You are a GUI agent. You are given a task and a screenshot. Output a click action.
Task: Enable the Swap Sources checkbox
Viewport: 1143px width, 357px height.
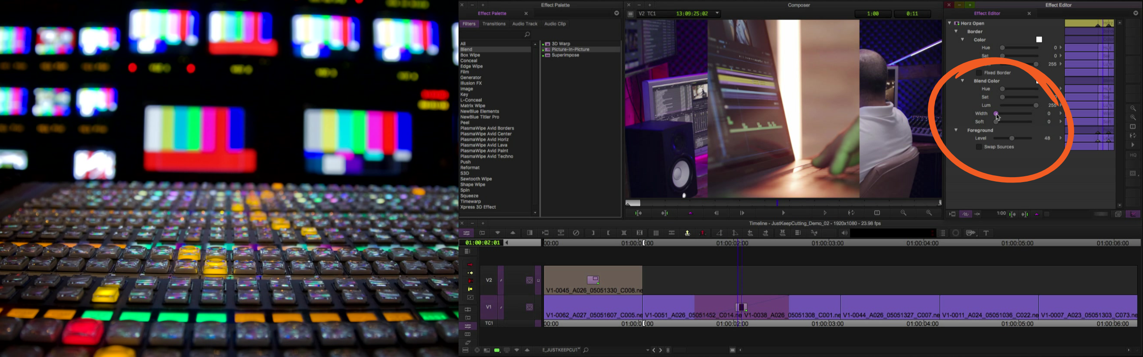click(979, 147)
